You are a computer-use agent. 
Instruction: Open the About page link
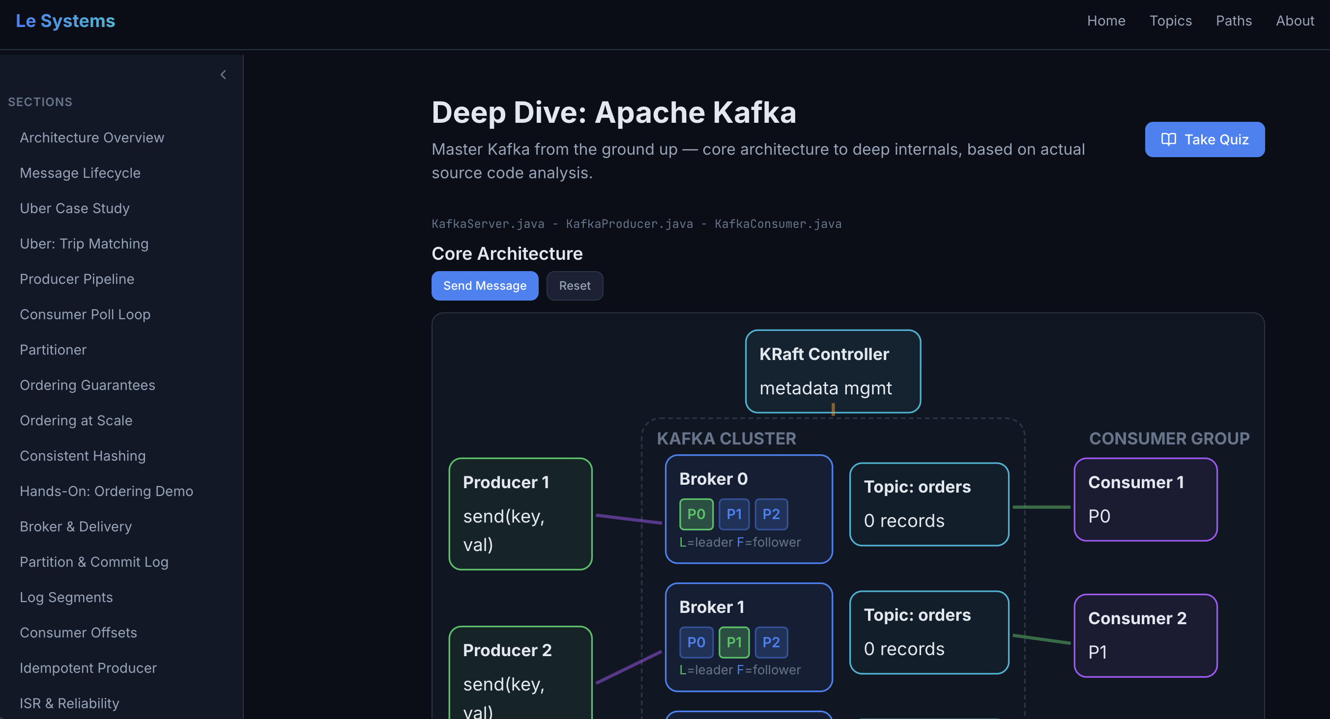point(1295,21)
